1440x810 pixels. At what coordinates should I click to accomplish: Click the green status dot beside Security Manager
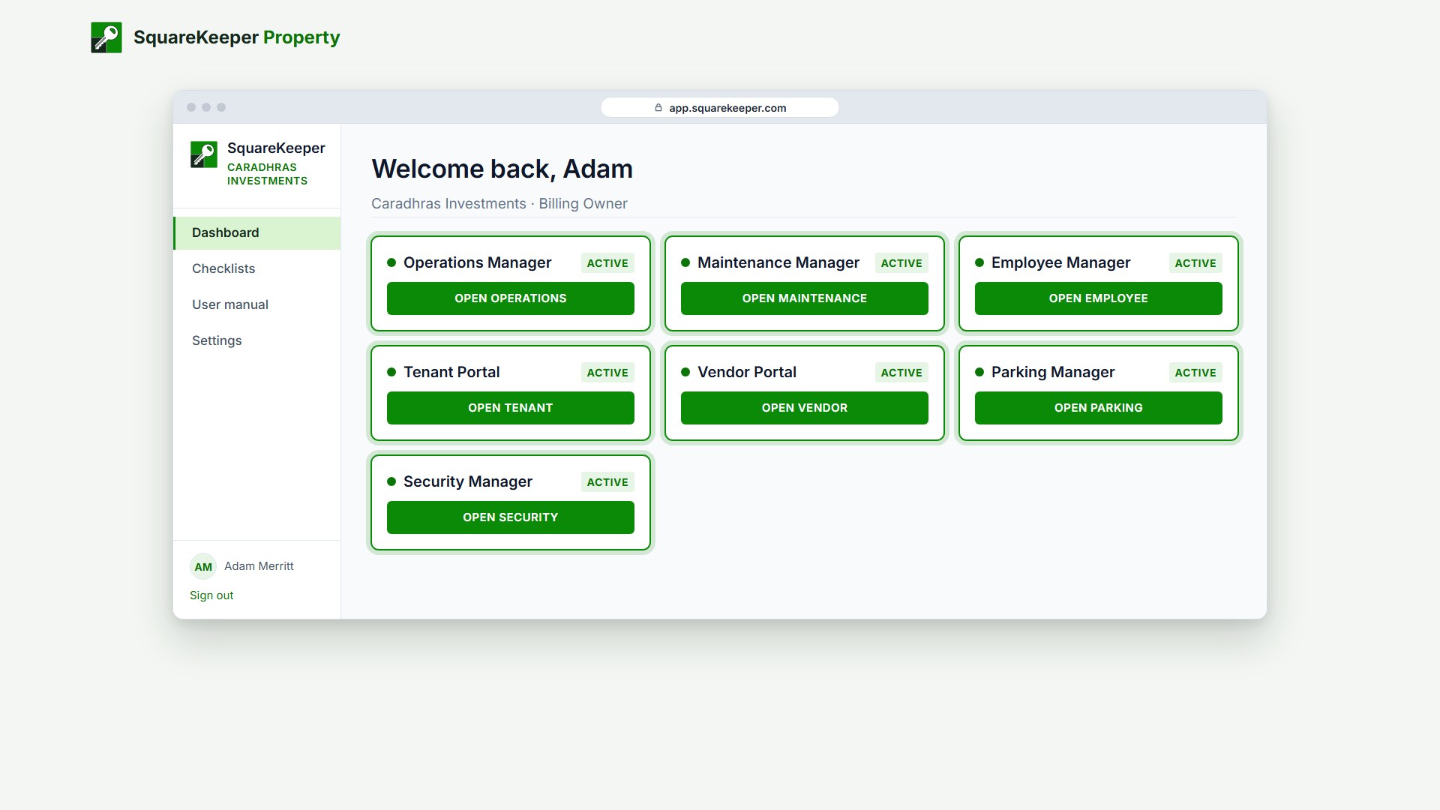coord(391,481)
